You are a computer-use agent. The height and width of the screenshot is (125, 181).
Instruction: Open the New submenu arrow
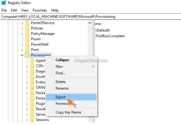pyautogui.click(x=93, y=66)
